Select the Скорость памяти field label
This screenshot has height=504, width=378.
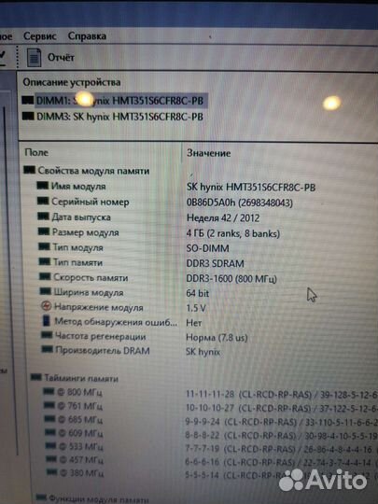91,278
